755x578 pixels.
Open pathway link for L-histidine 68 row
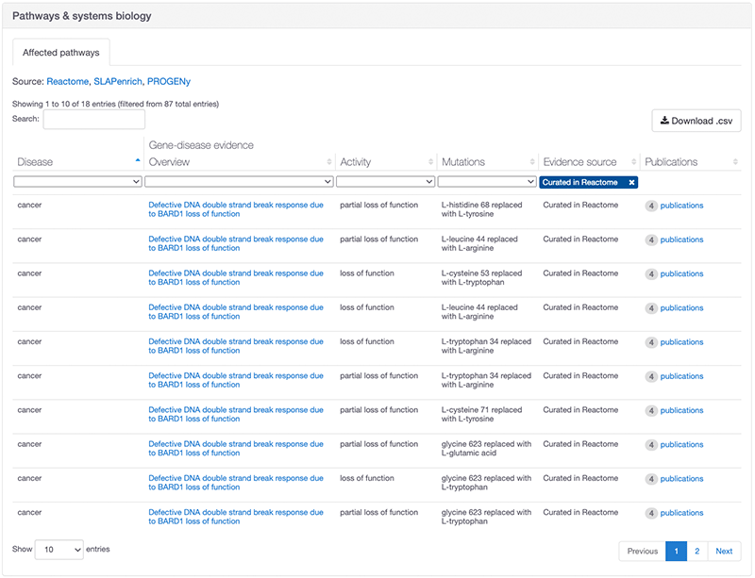236,209
